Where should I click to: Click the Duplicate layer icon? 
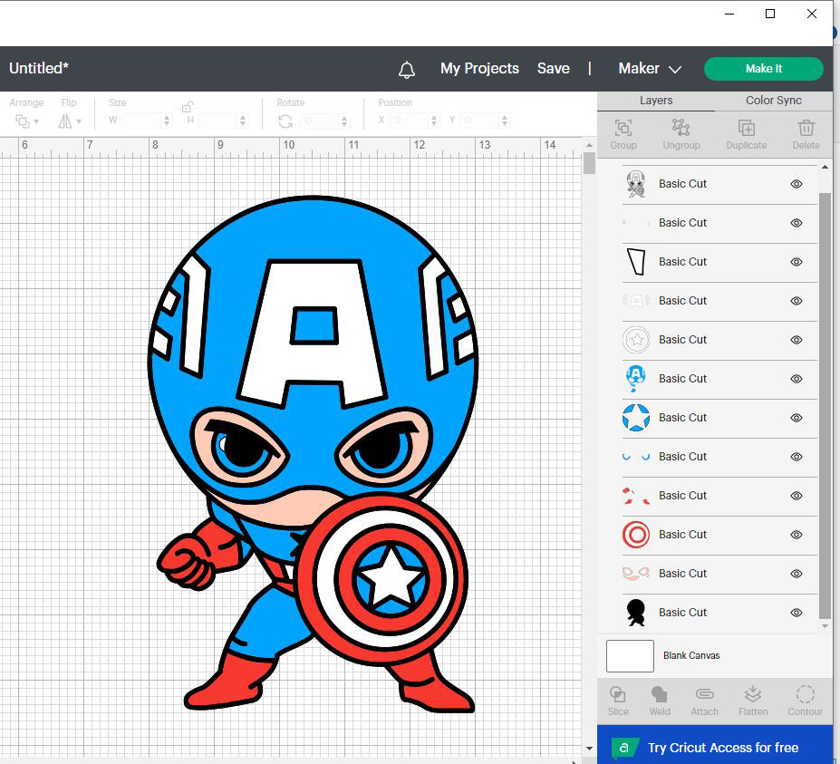(x=747, y=128)
